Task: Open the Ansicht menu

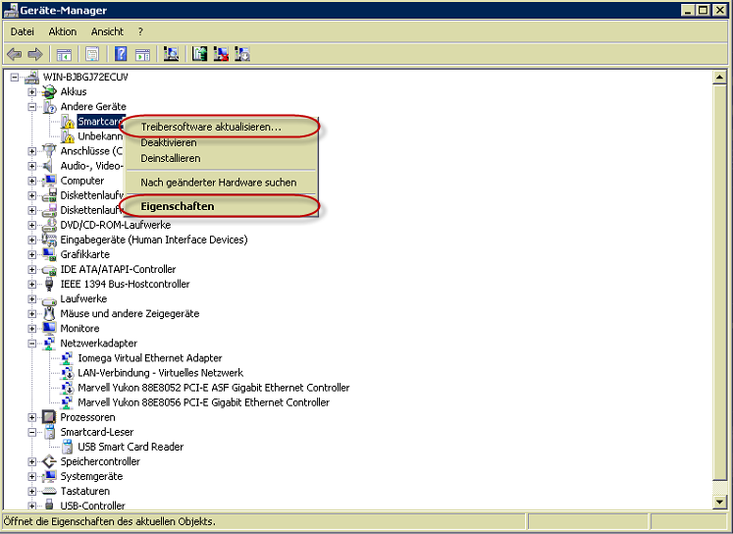Action: pos(107,31)
